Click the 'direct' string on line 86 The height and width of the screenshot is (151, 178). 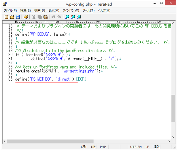click(x=64, y=79)
